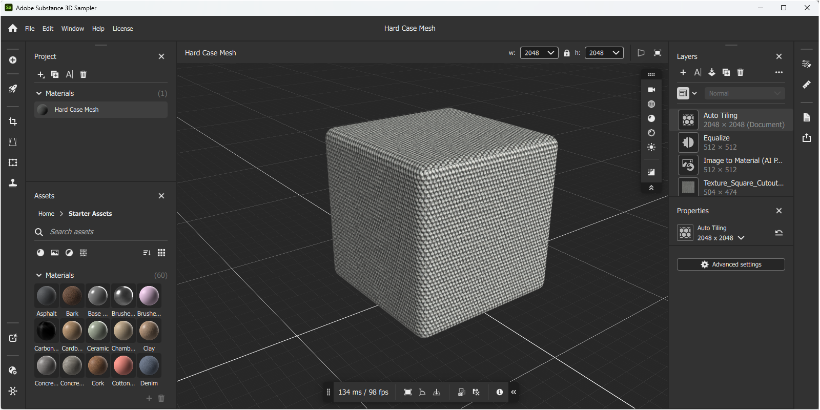Open the export icon in the right sidebar
The image size is (820, 410).
tap(806, 138)
